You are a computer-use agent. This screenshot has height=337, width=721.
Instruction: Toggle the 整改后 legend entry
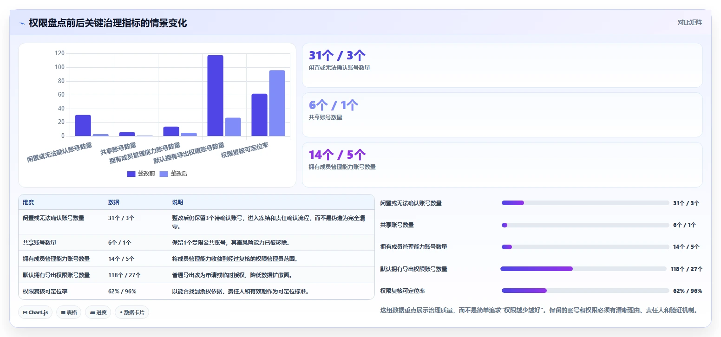[173, 174]
